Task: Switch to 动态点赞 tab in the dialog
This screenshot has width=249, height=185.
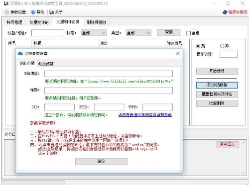Action: click(x=46, y=64)
